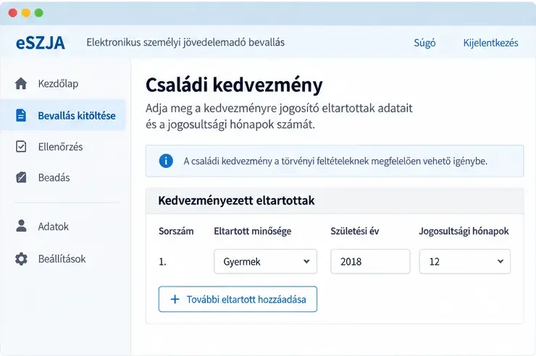The height and width of the screenshot is (356, 536).
Task: Click További eltartott hozzáadása button
Action: tap(238, 299)
